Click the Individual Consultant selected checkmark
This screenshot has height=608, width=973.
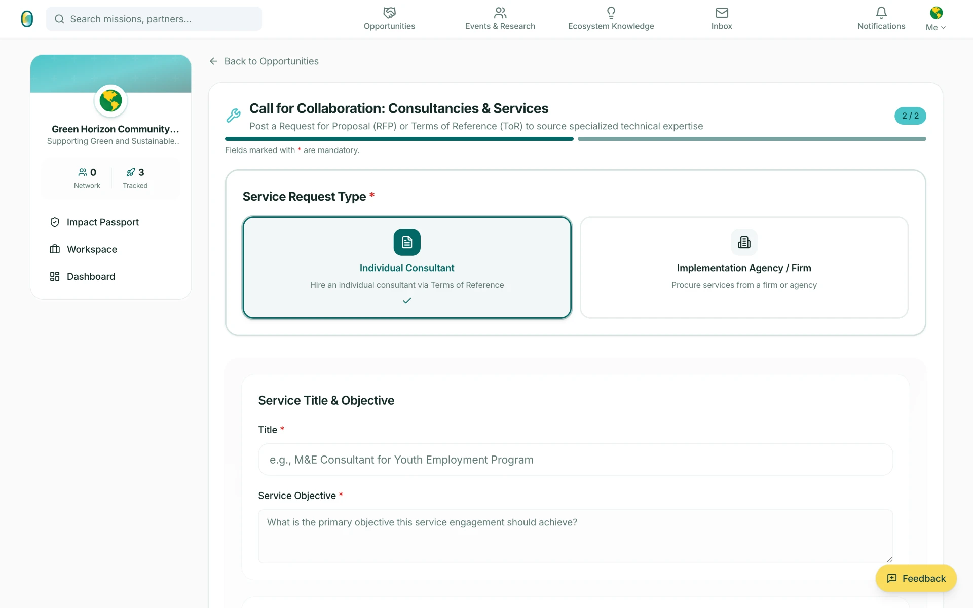click(x=407, y=301)
